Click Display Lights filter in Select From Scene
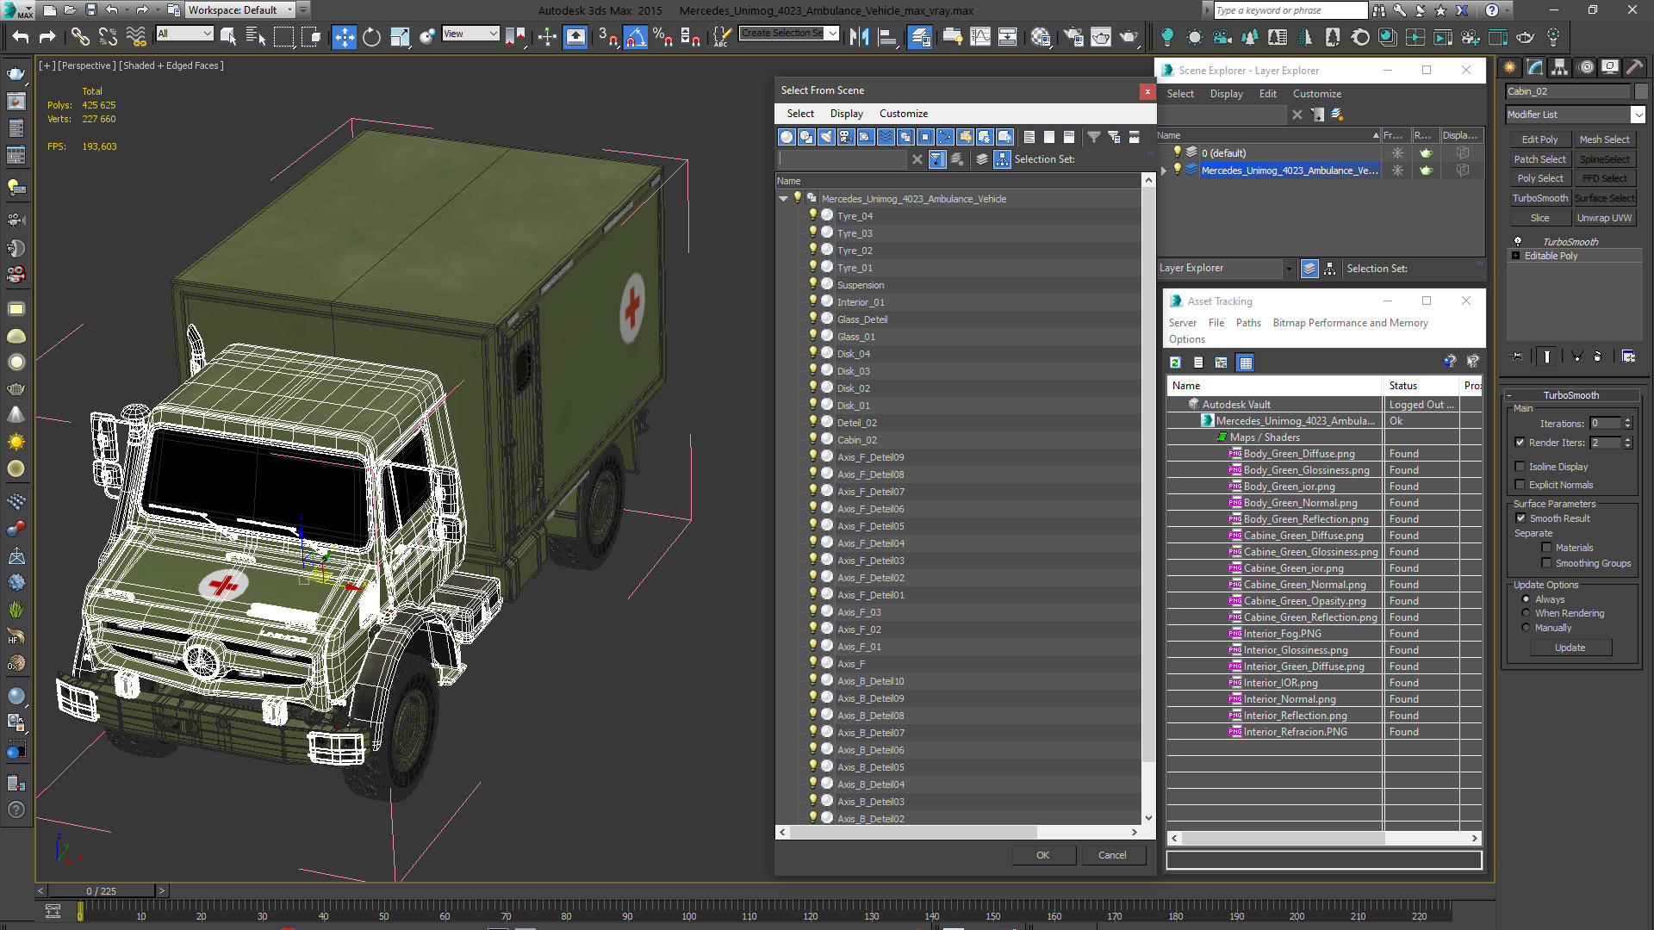Viewport: 1654px width, 930px height. (x=826, y=137)
